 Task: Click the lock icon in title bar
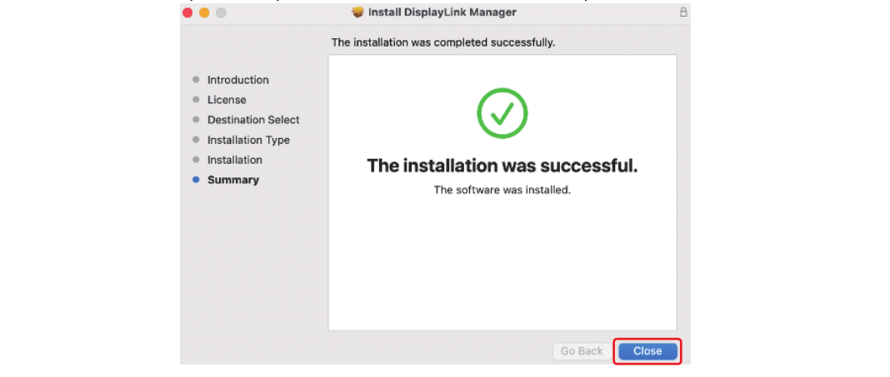coord(683,12)
